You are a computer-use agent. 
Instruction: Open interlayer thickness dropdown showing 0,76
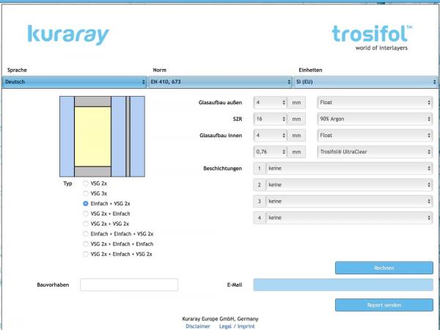(270, 152)
